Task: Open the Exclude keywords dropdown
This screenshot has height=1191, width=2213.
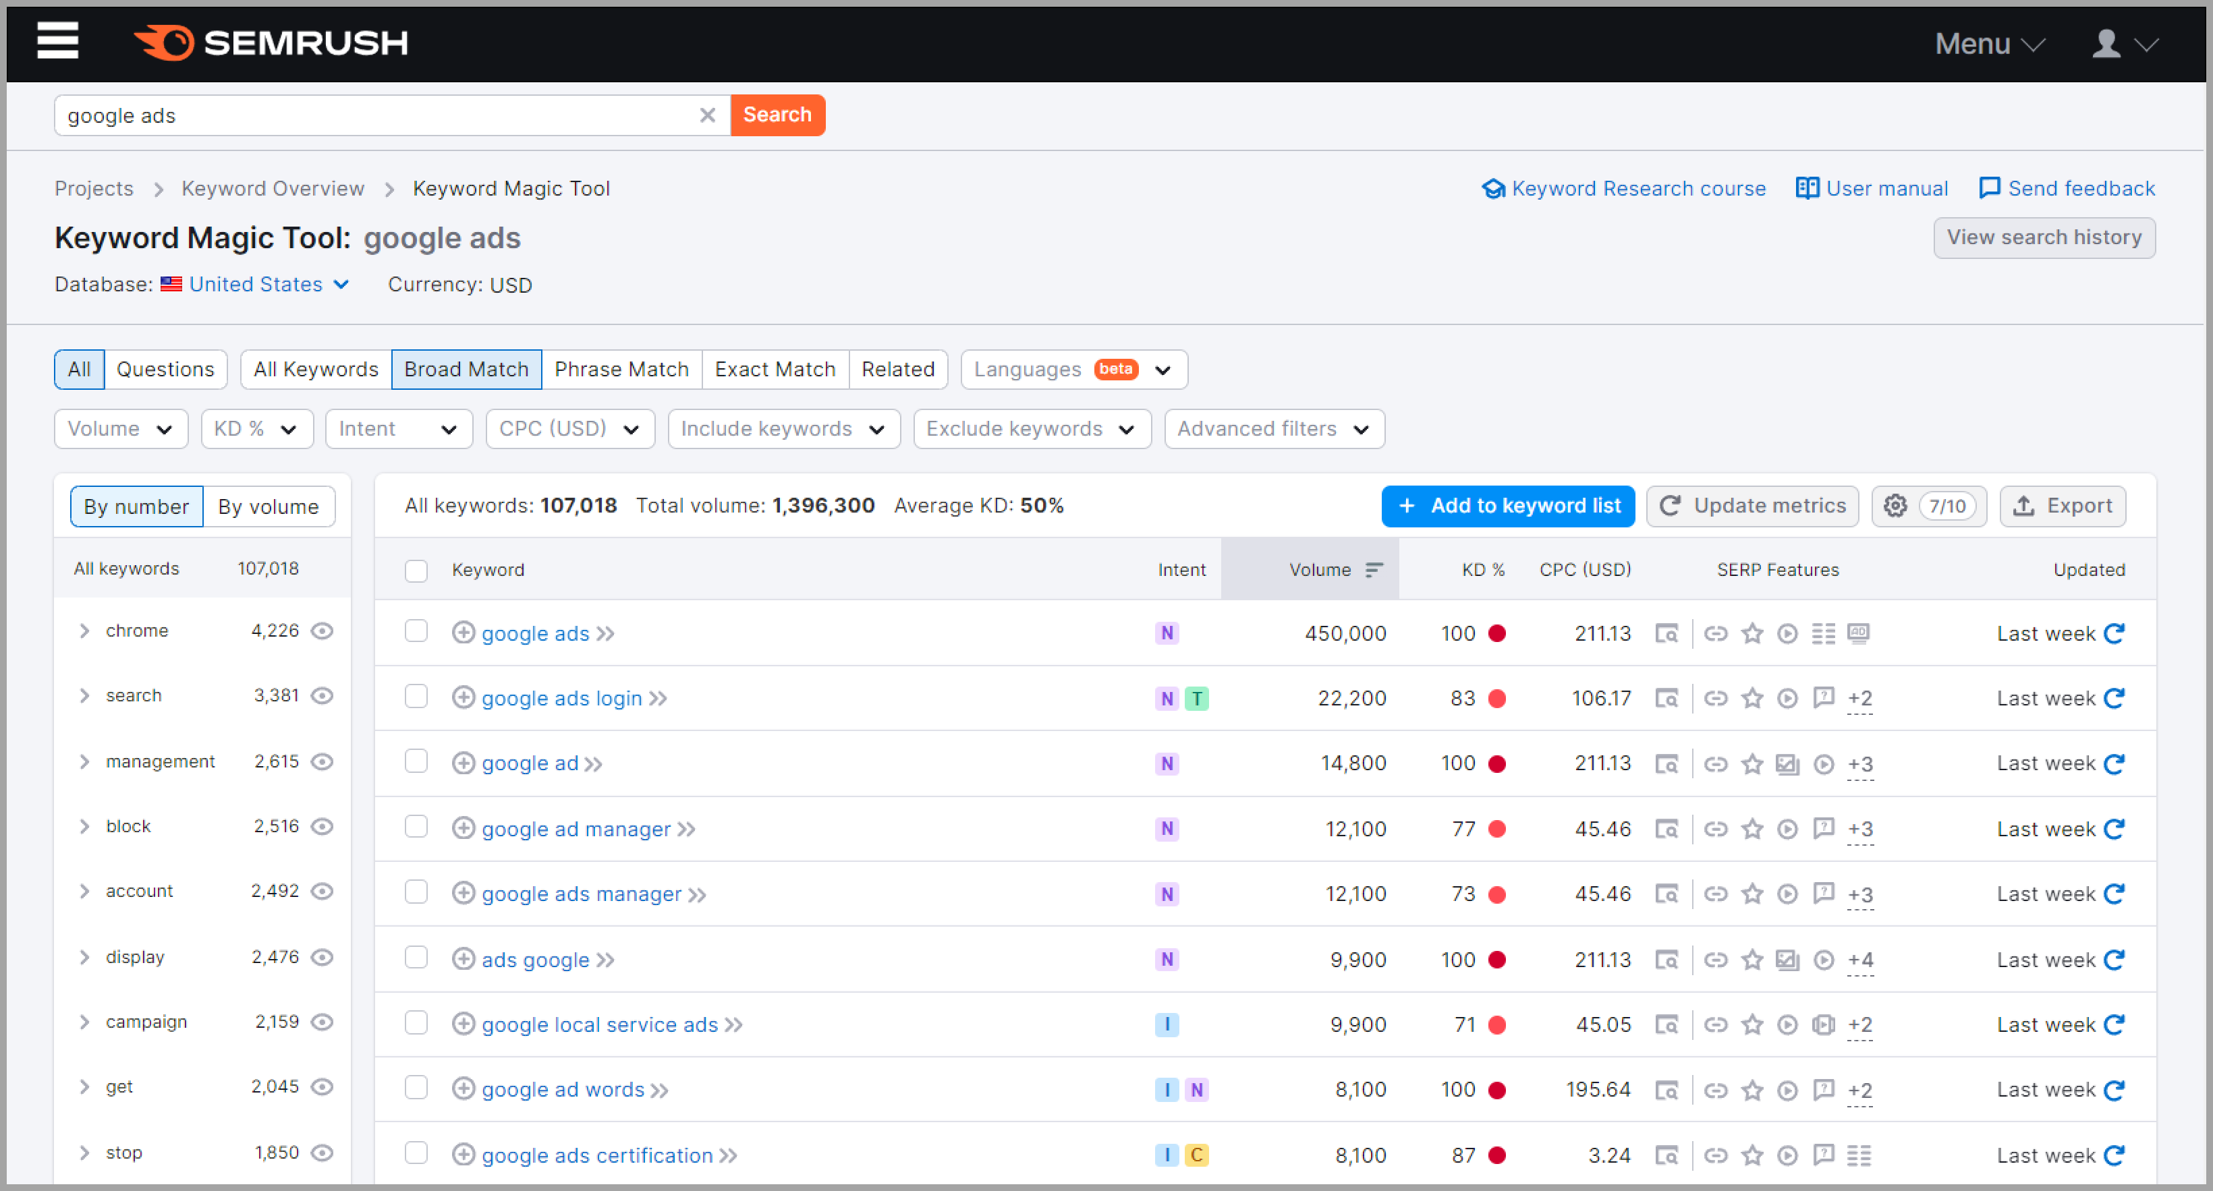Action: point(1032,428)
